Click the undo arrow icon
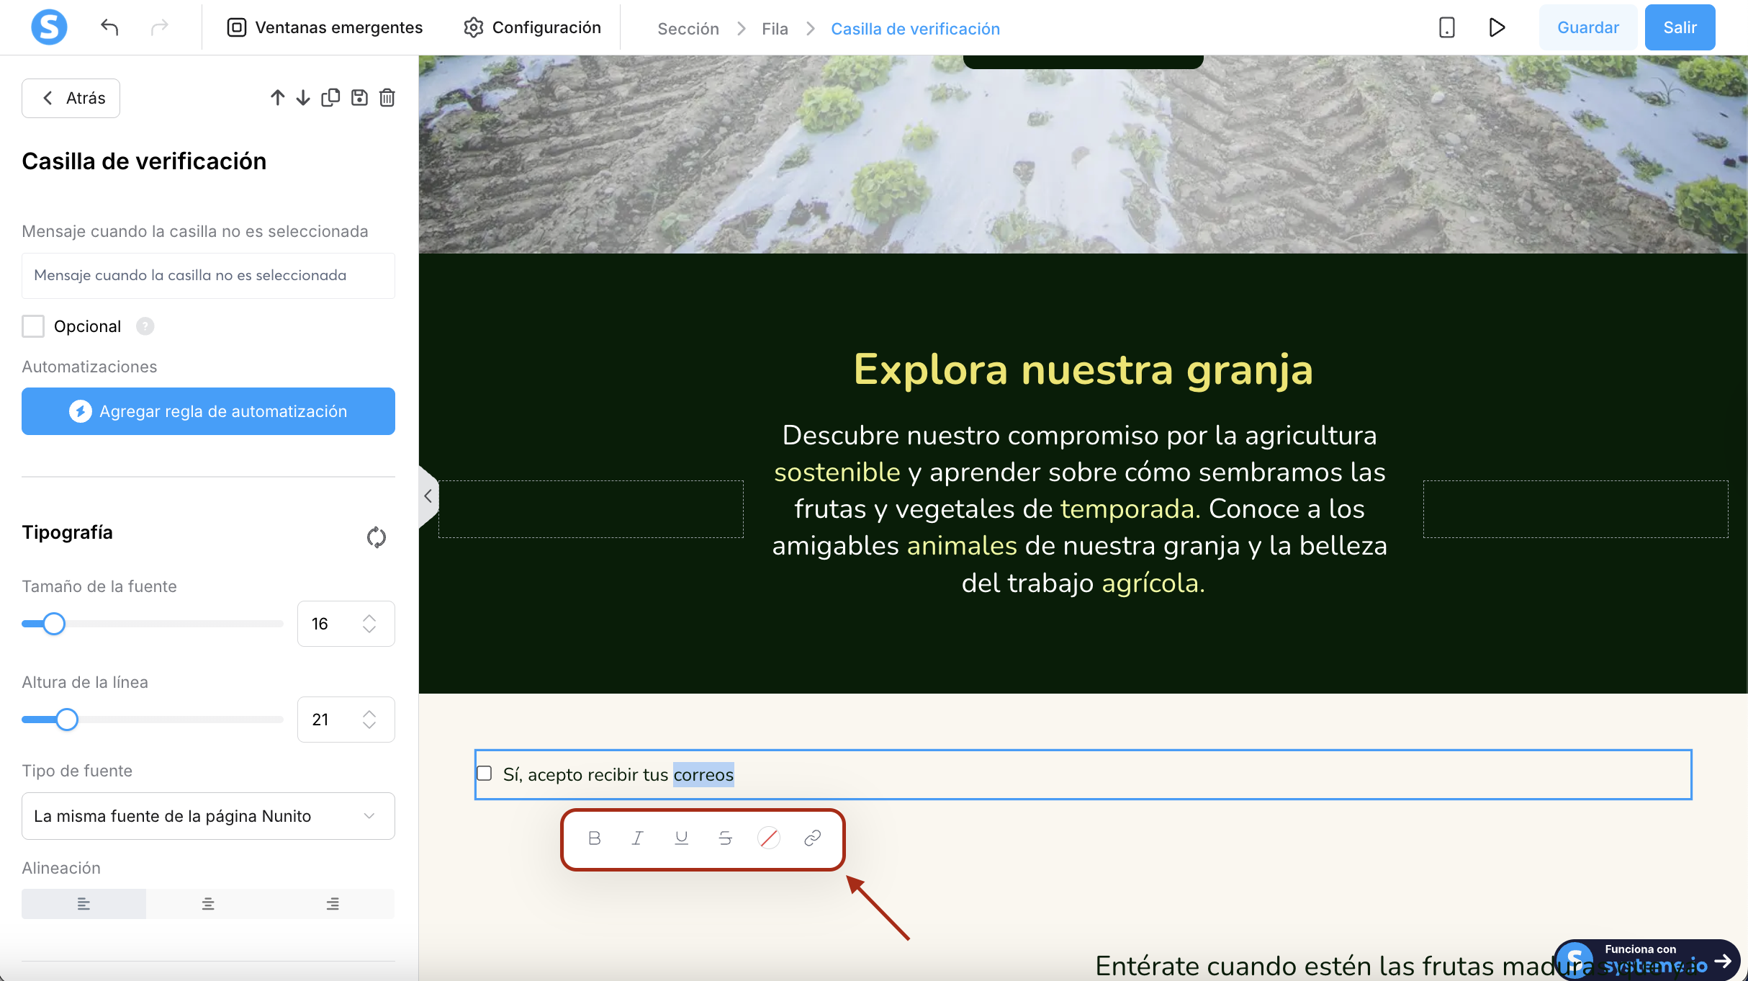The height and width of the screenshot is (981, 1748). (x=109, y=27)
